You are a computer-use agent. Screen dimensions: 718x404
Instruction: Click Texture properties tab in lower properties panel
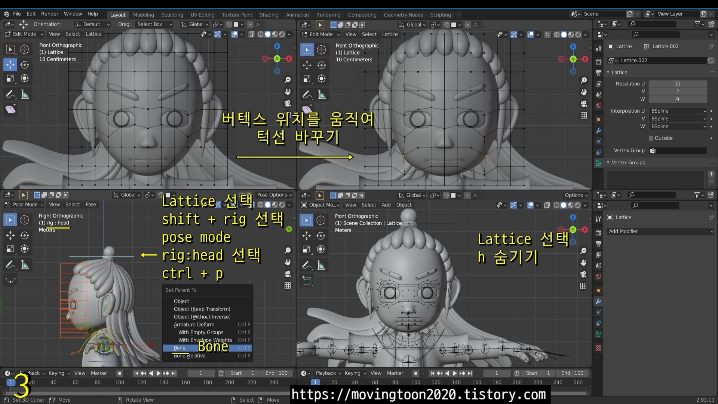click(x=598, y=348)
